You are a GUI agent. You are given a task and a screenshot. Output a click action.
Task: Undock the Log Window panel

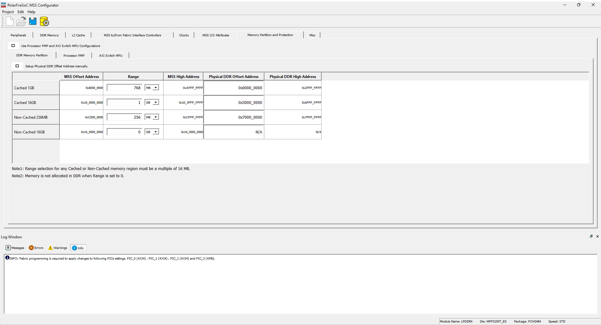point(591,236)
